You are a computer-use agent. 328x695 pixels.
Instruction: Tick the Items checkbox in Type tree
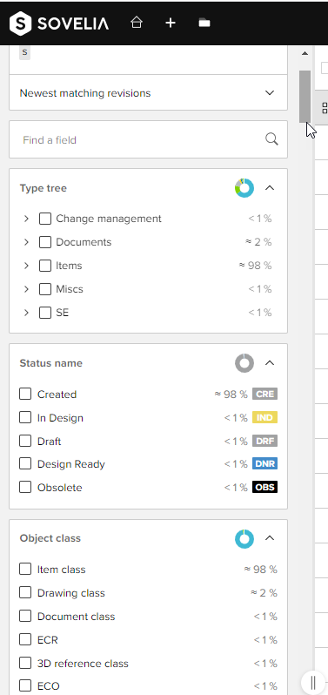(x=45, y=266)
